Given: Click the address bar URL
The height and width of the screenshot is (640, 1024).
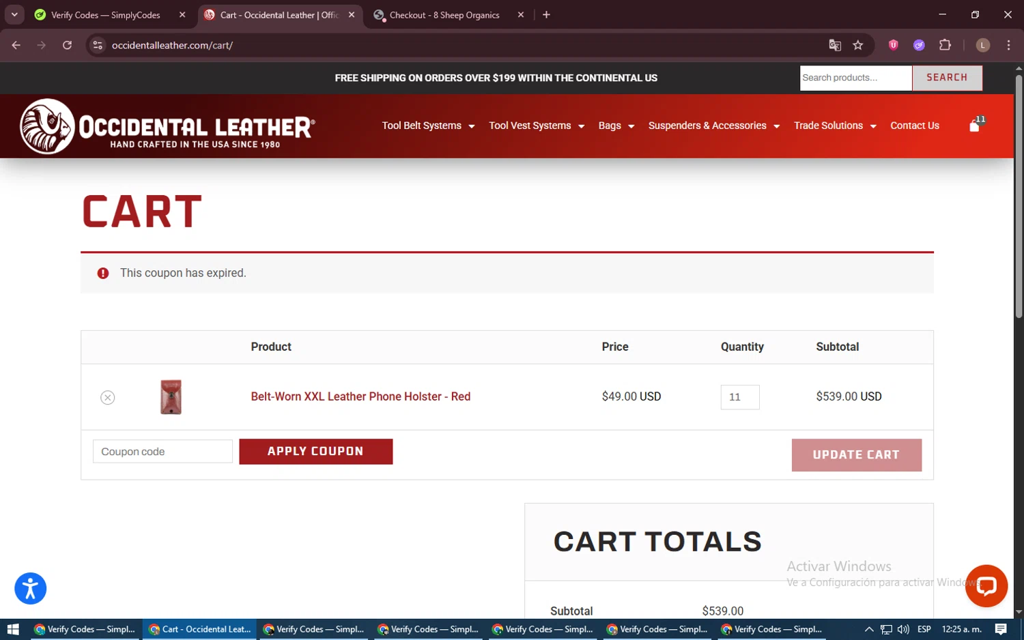Looking at the screenshot, I should coord(172,45).
